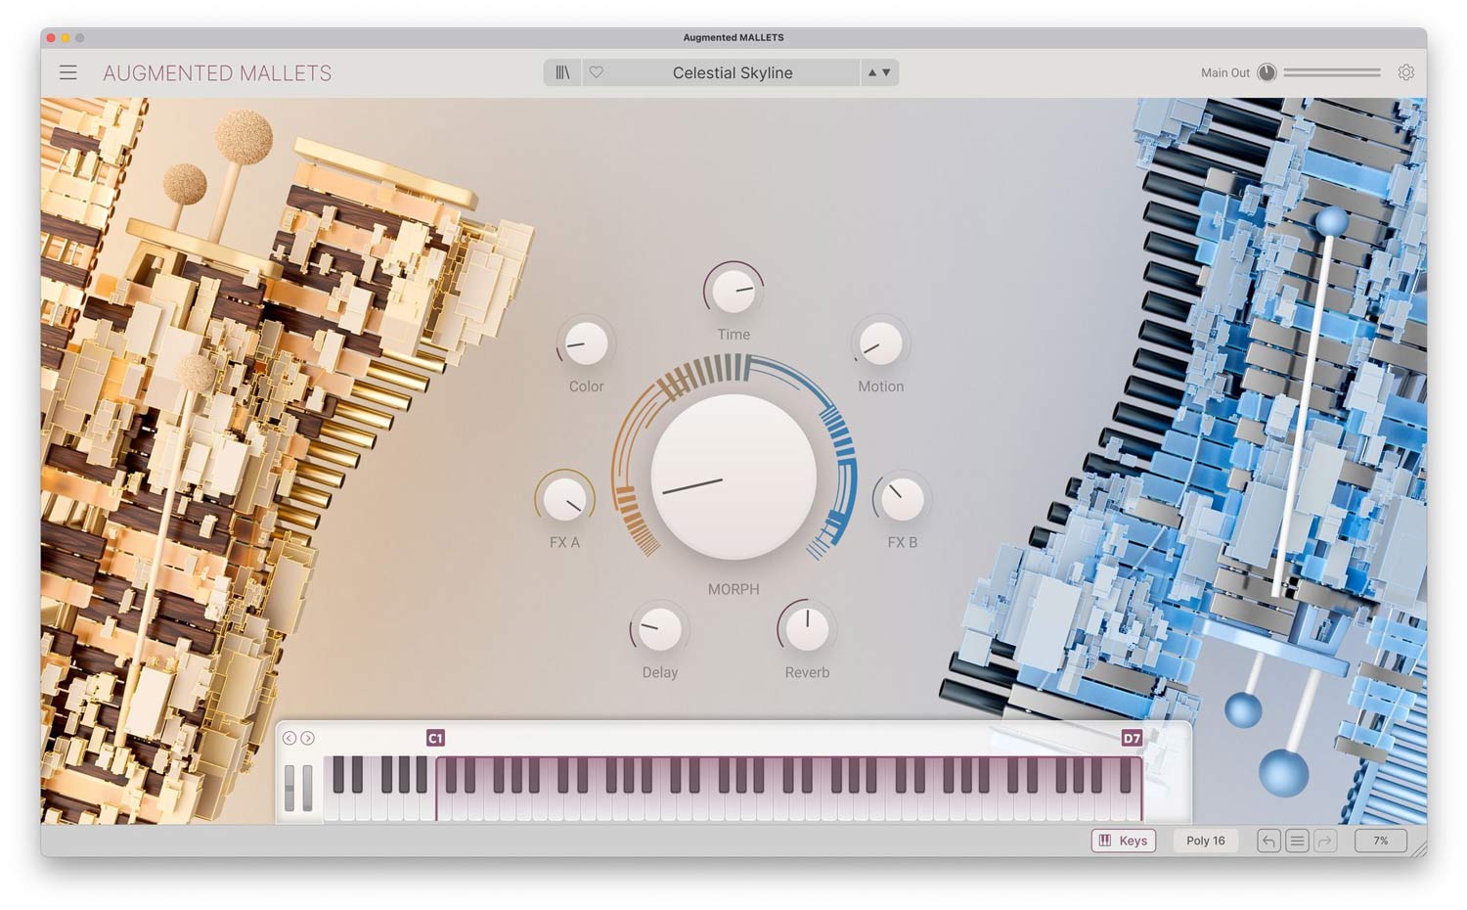
Task: Click the 7% CPU meter
Action: coord(1380,841)
